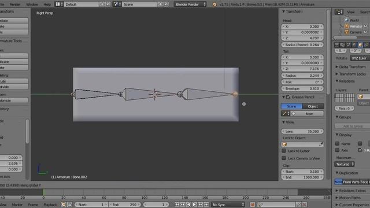Jump to last frame in timeline
The height and width of the screenshot is (208, 370).
click(x=206, y=205)
